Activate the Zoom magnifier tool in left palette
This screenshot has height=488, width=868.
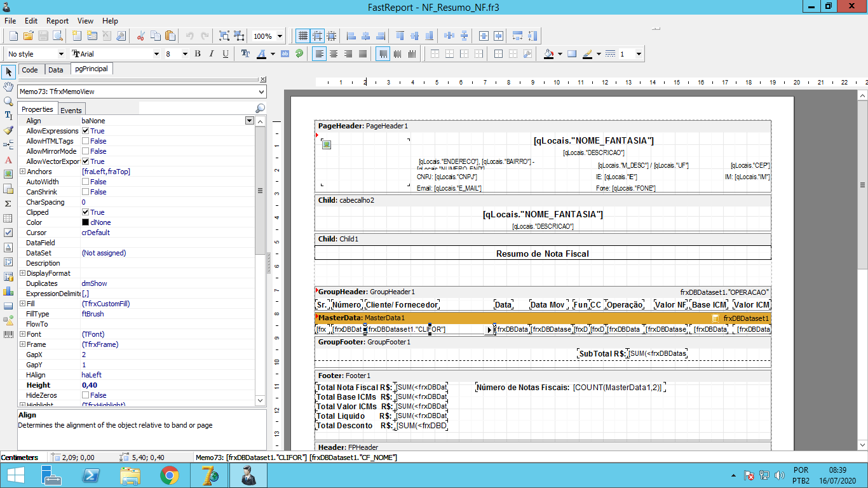click(x=8, y=101)
